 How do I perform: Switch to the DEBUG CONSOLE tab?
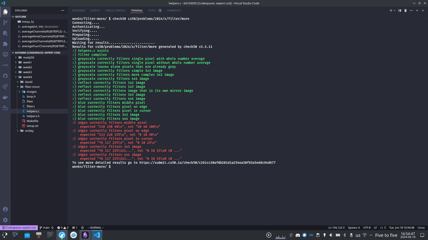tap(115, 11)
